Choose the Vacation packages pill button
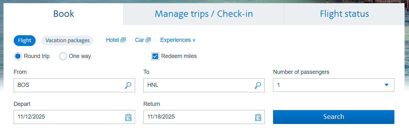409x130 pixels. pyautogui.click(x=67, y=41)
